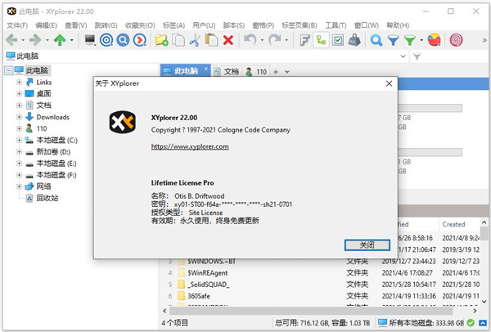491x332 pixels.
Task: Open the Redo dropdown arrow
Action: click(286, 40)
